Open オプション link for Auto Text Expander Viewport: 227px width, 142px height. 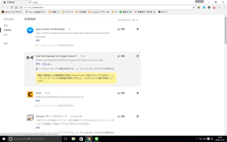click(x=47, y=64)
